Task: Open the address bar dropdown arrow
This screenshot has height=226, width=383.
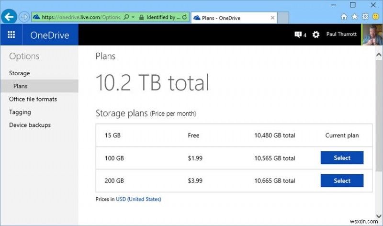Action: click(x=133, y=17)
